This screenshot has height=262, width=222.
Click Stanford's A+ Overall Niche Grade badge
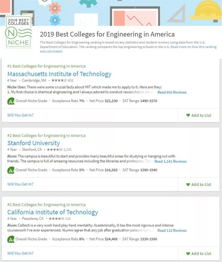click(x=11, y=170)
